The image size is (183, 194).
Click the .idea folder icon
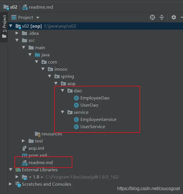24,33
